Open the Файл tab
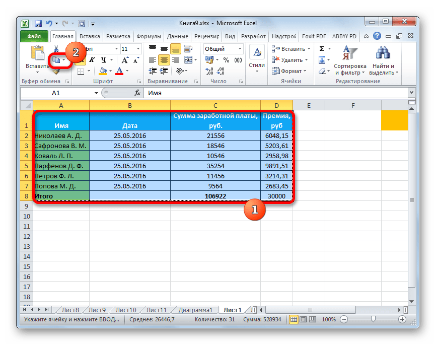This screenshot has width=436, height=345. click(34, 36)
